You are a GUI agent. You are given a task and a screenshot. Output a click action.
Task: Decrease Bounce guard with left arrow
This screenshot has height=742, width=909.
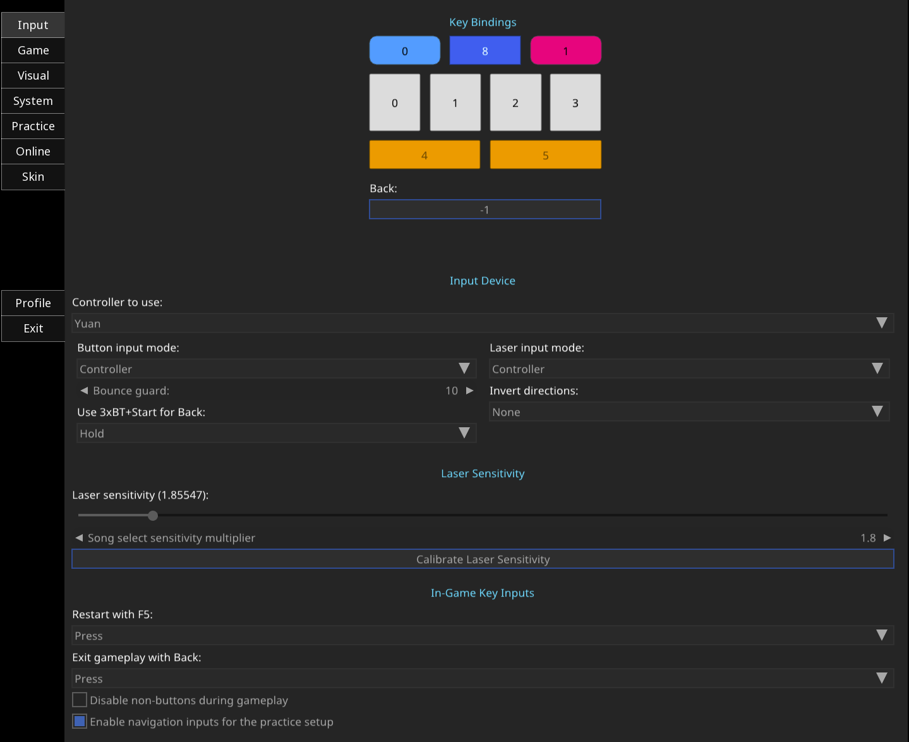(84, 391)
